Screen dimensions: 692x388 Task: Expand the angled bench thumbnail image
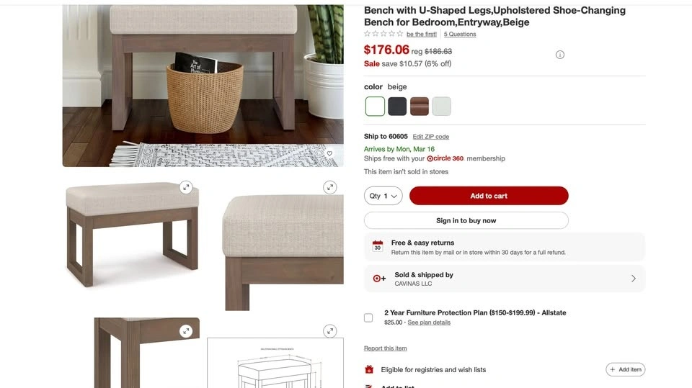coord(186,187)
